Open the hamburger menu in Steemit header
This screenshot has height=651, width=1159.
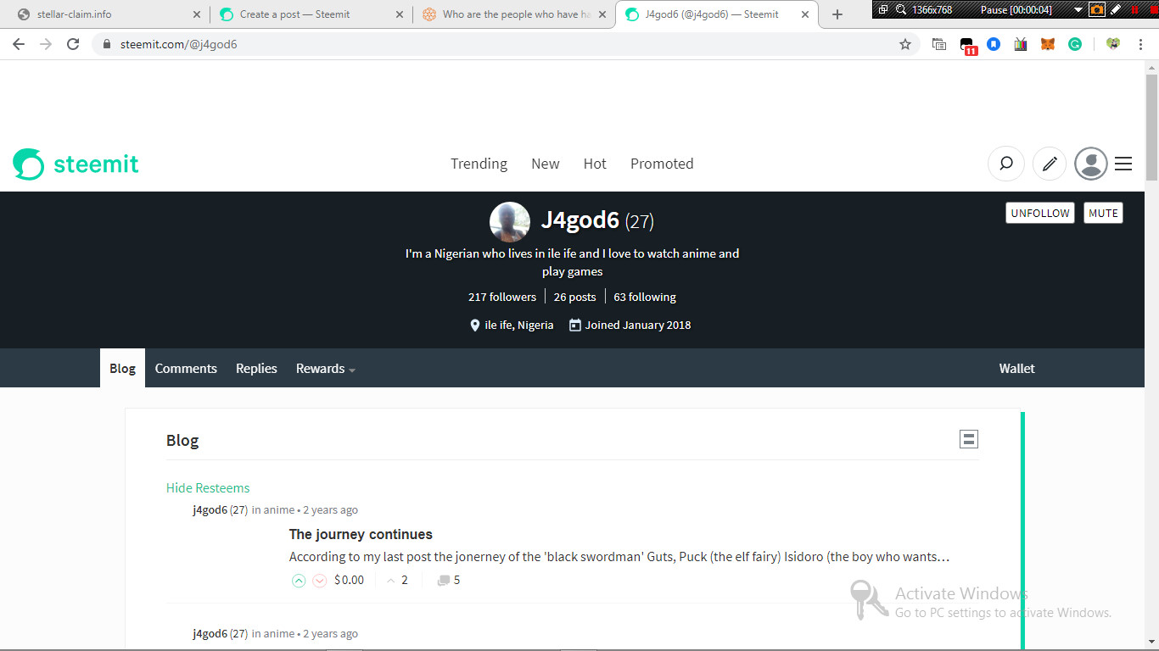coord(1123,164)
